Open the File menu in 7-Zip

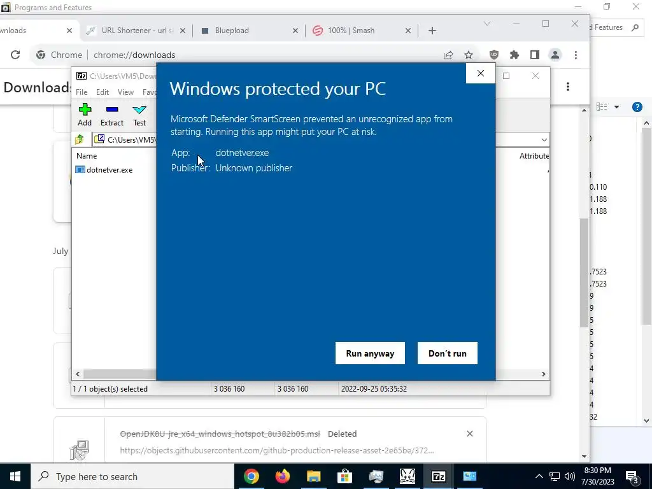(x=81, y=92)
